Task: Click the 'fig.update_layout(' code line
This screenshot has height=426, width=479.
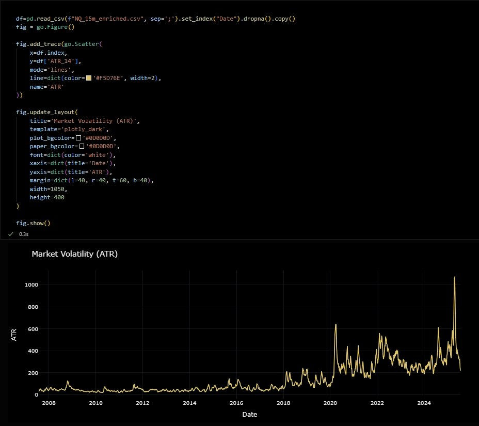Action: [47, 112]
